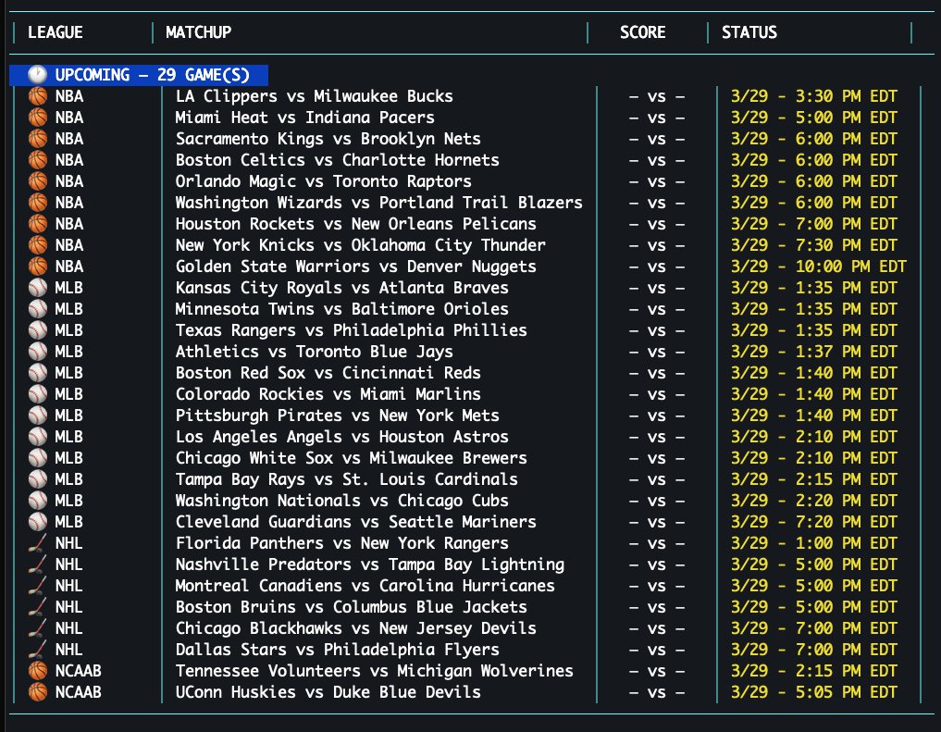Click hockey stick icon on Chicago Blackhawks row

pos(37,628)
